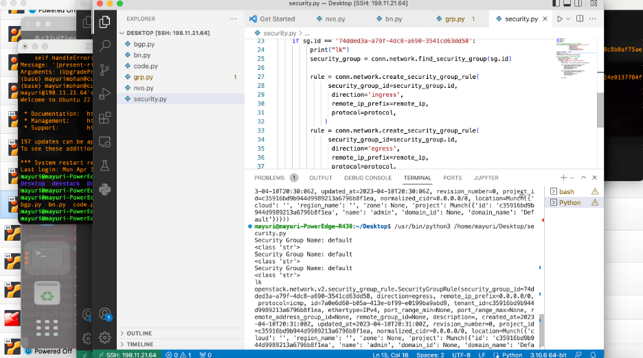Create a new terminal with plus
This screenshot has width=643, height=358.
tap(563, 178)
